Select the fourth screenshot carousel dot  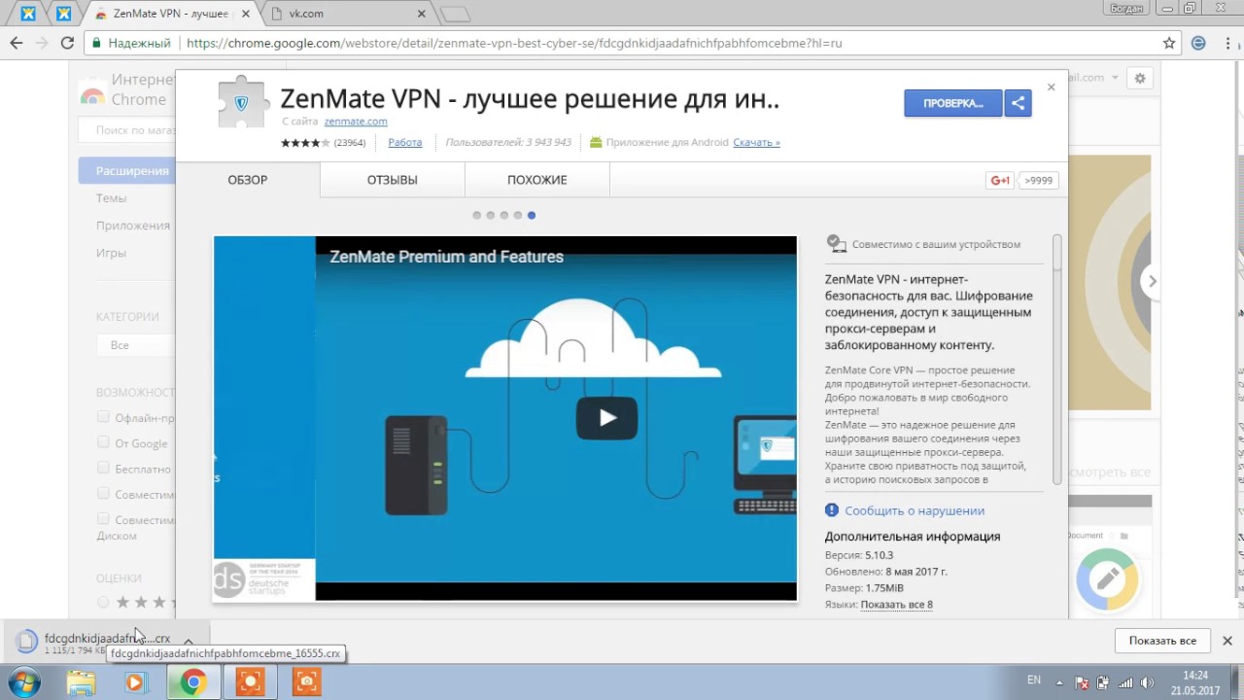point(518,215)
